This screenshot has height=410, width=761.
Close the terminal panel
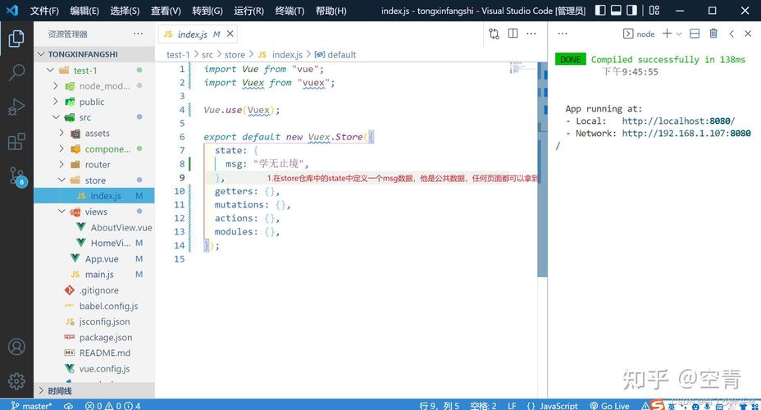[748, 34]
